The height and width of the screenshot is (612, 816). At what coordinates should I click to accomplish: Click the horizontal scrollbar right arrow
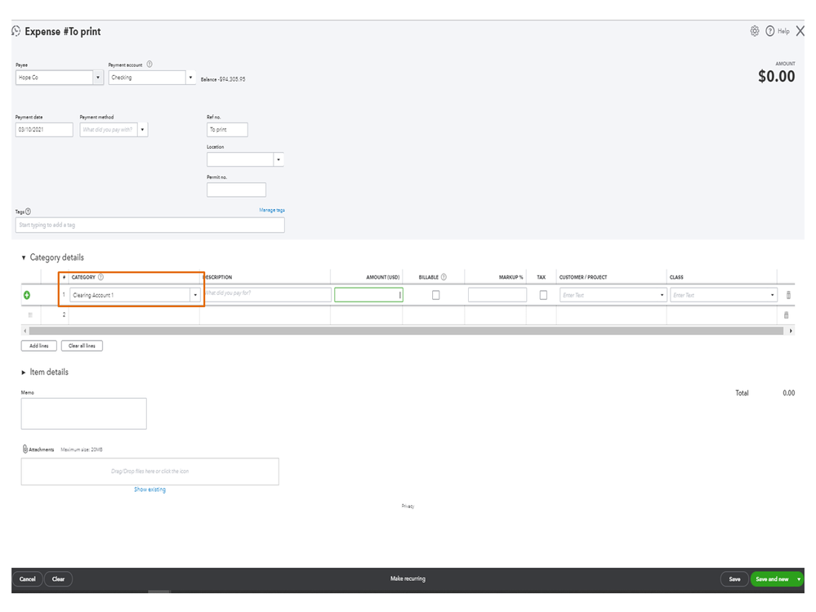tap(791, 331)
